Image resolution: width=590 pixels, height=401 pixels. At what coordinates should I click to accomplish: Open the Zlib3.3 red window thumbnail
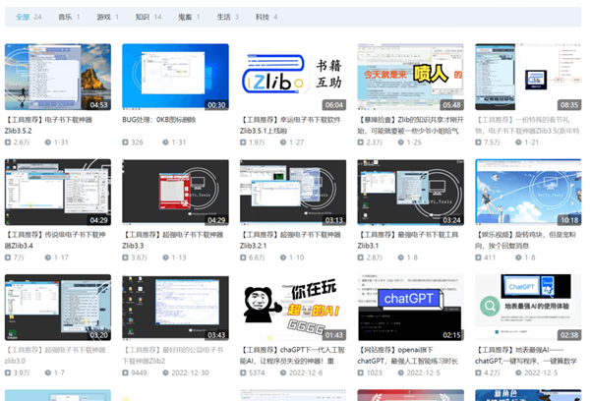(x=175, y=193)
